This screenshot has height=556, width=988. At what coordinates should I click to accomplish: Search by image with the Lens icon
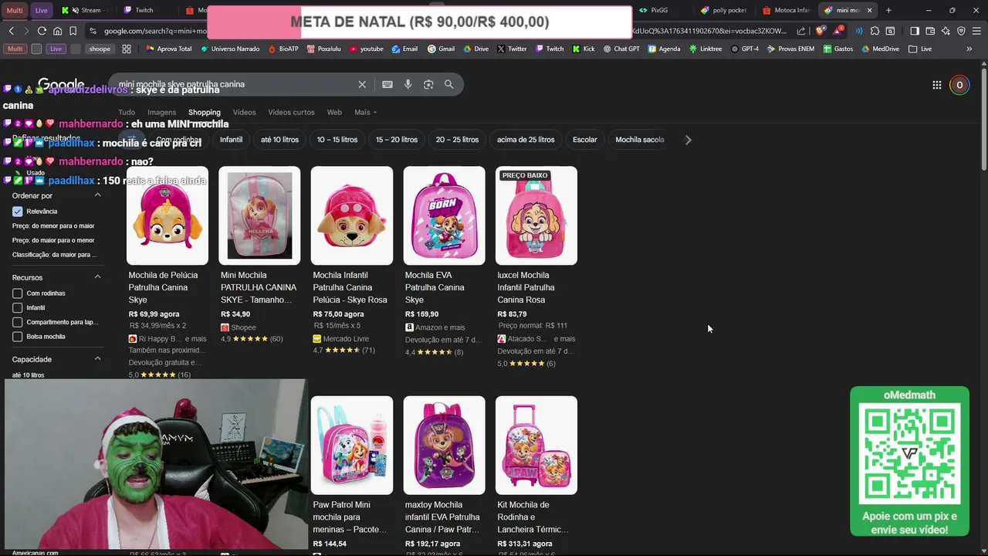[x=428, y=84]
